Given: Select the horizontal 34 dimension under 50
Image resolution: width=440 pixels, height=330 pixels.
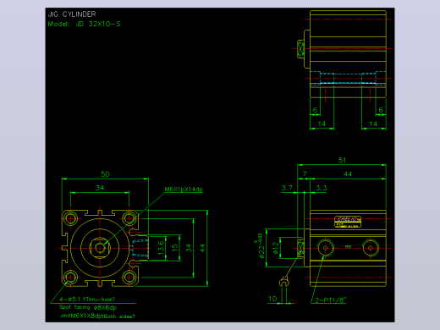Looking at the screenshot, I should pyautogui.click(x=100, y=188).
